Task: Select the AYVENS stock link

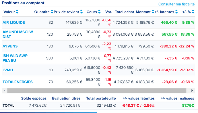Action: click(10, 46)
